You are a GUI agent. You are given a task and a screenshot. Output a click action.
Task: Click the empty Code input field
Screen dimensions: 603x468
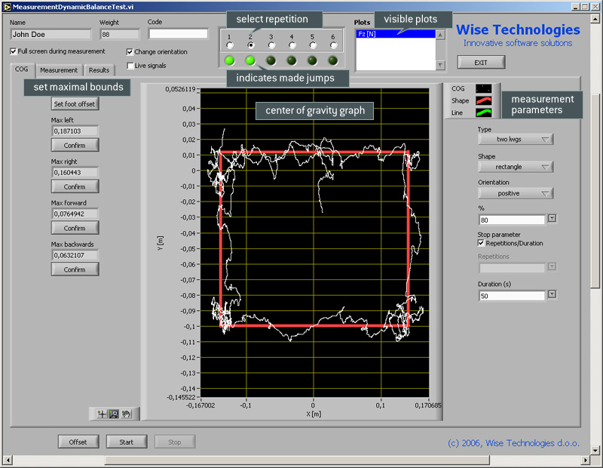tap(178, 34)
